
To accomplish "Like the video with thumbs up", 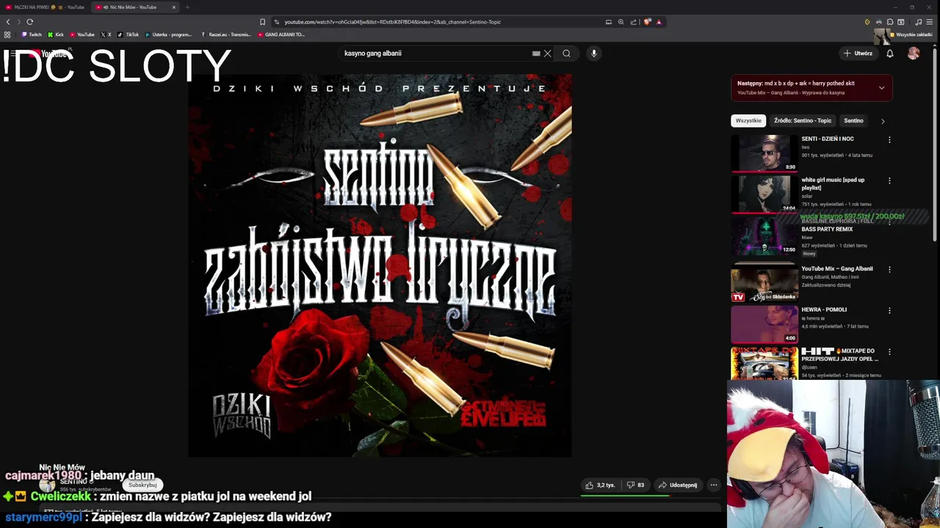I will 600,485.
